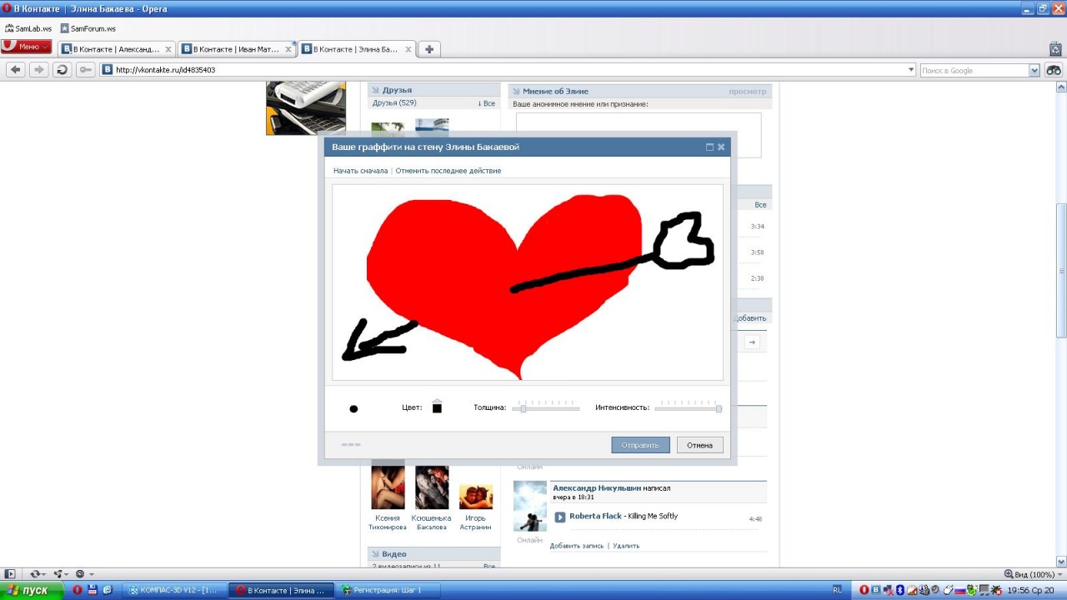Open the Opera Меню dropdown
Image resolution: width=1067 pixels, height=600 pixels.
27,47
